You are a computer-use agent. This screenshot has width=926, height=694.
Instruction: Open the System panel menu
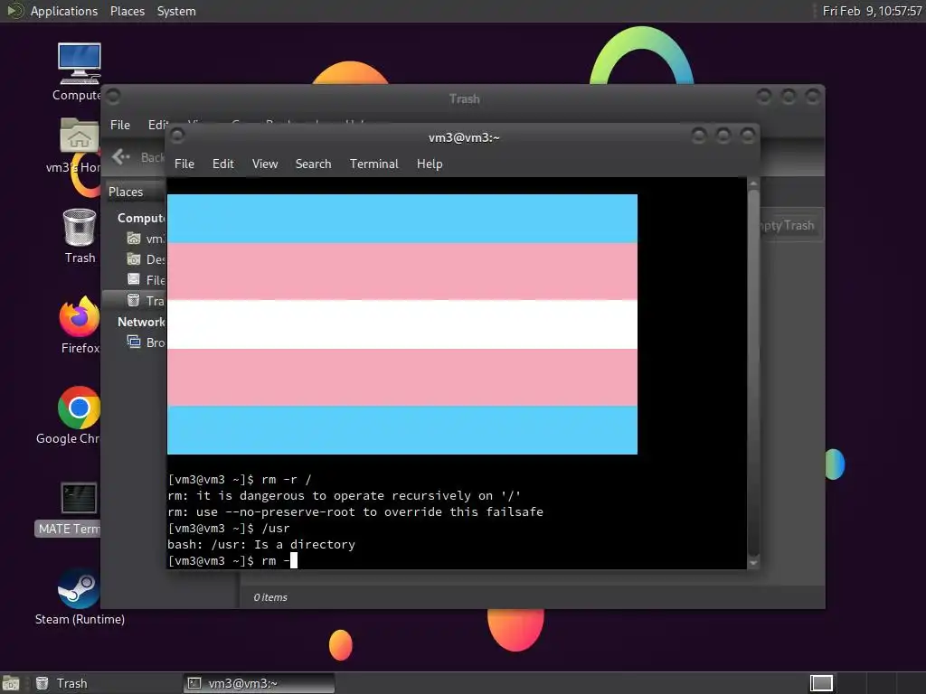point(176,11)
